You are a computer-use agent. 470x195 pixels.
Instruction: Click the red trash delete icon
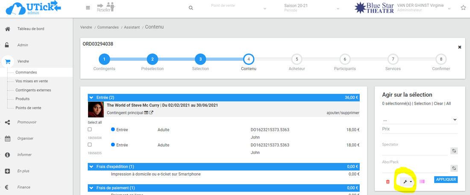[388, 182]
